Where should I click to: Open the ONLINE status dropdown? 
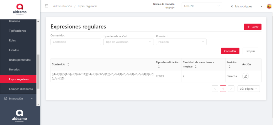pyautogui.click(x=202, y=6)
